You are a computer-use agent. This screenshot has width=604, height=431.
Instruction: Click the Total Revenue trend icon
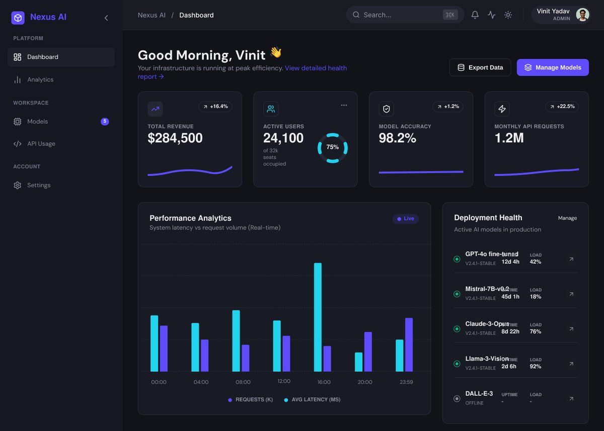pos(155,109)
